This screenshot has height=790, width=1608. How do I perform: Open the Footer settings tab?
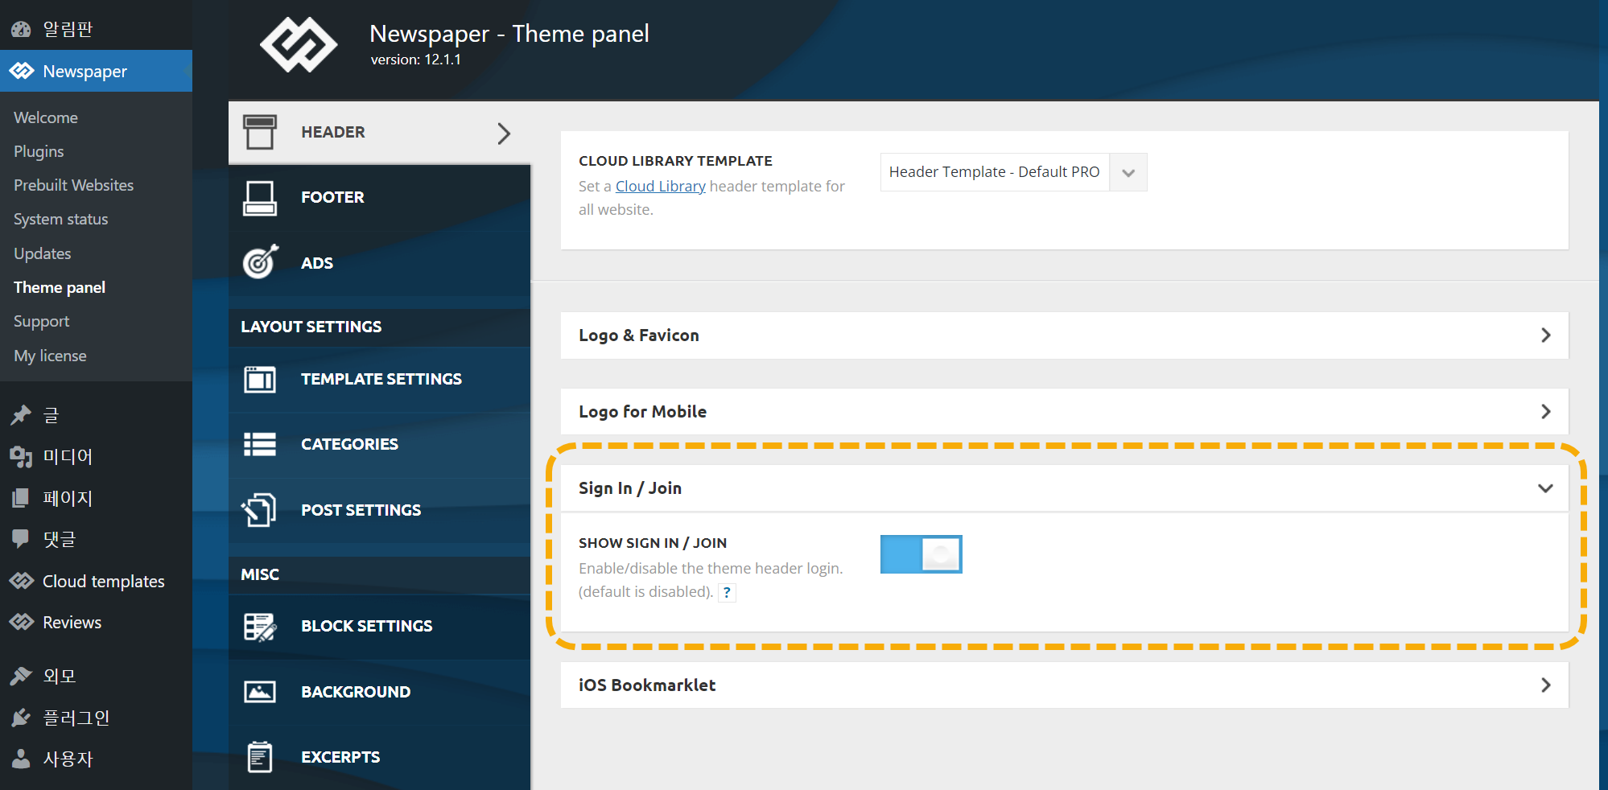(379, 198)
